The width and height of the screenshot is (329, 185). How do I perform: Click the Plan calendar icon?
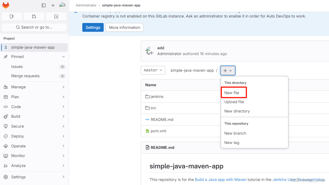point(6,97)
